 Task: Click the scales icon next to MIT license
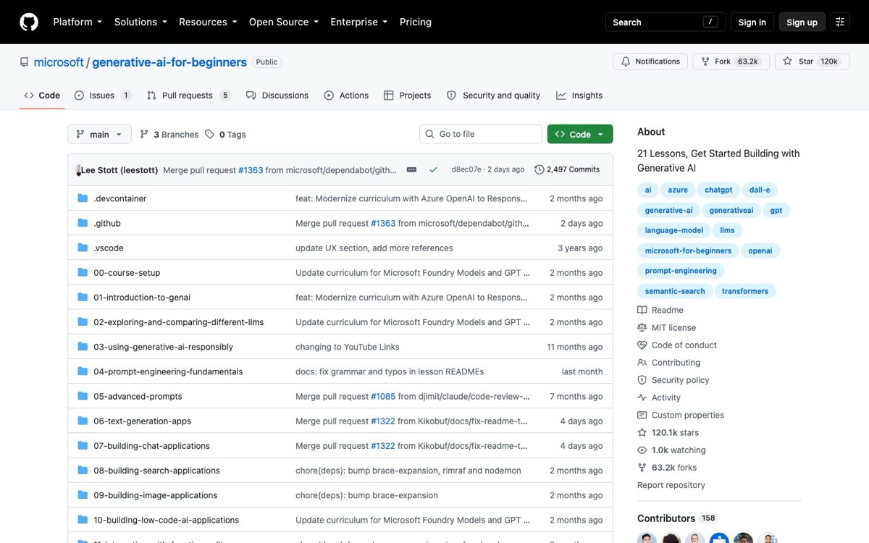click(642, 327)
